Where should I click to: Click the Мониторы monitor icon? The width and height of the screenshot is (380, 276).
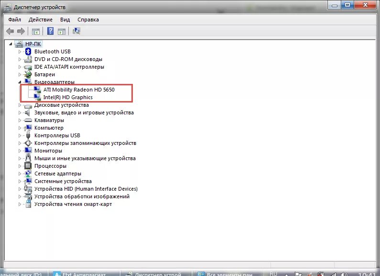pyautogui.click(x=28, y=151)
